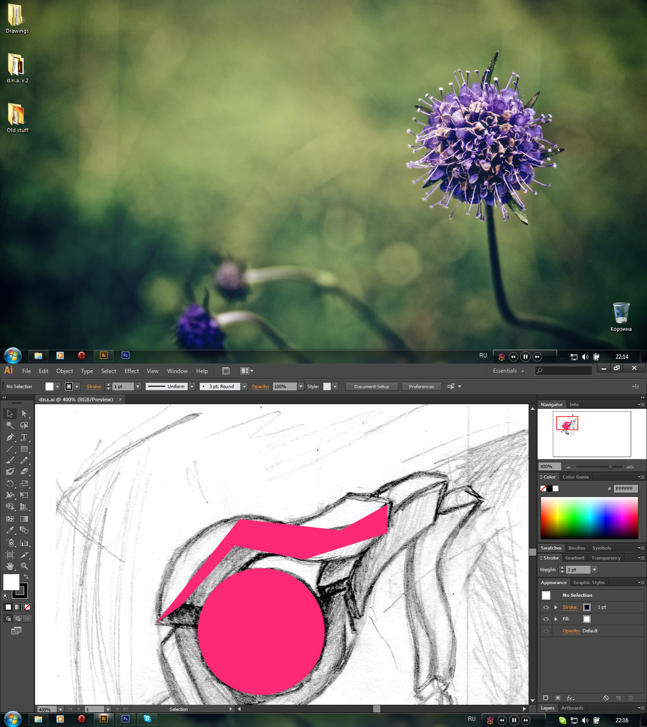Click the fx add effect icon

570,698
